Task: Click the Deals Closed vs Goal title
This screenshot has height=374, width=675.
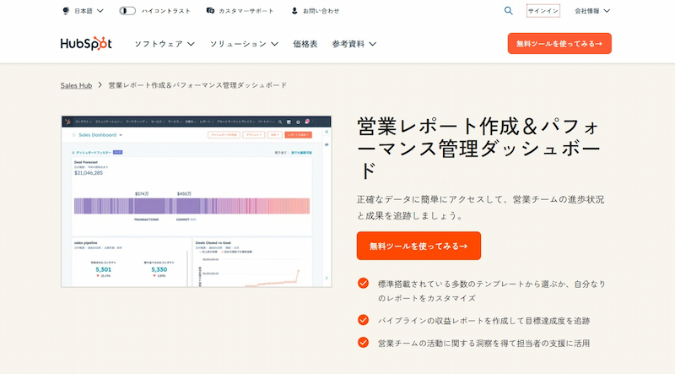Action: click(x=213, y=243)
